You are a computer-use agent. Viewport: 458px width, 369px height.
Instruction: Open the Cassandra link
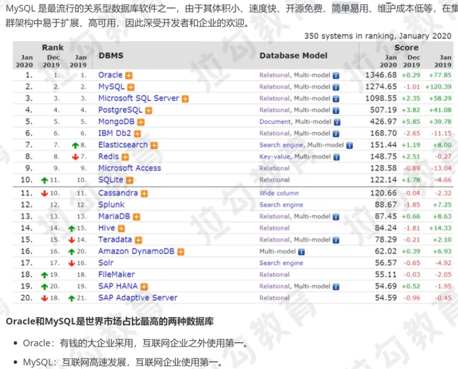[x=118, y=193]
